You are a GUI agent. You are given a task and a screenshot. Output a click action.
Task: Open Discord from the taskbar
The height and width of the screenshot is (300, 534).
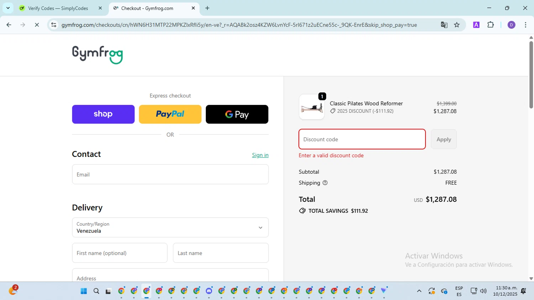pyautogui.click(x=209, y=291)
